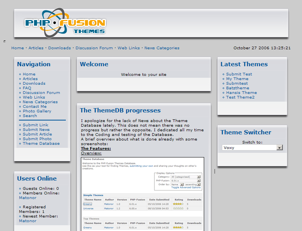Click the Greeny row star rating
Image resolution: width=302 pixels, height=231 pixels.
[178, 204]
